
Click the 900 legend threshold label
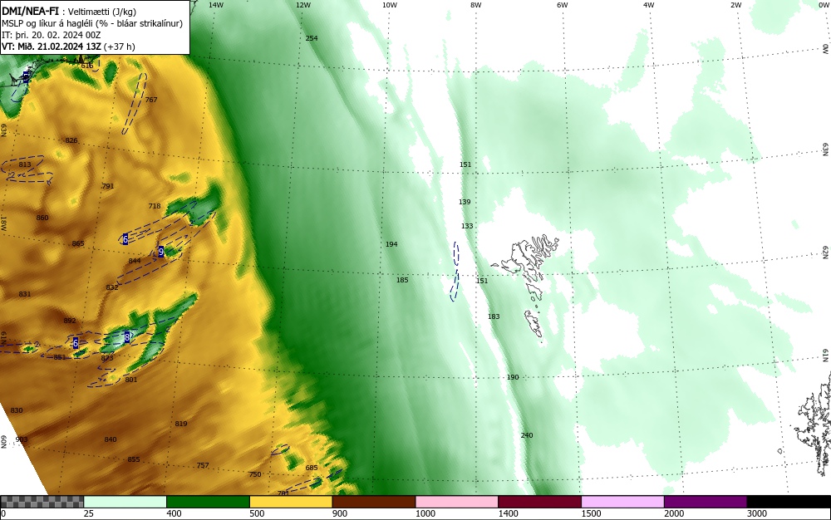coord(340,513)
